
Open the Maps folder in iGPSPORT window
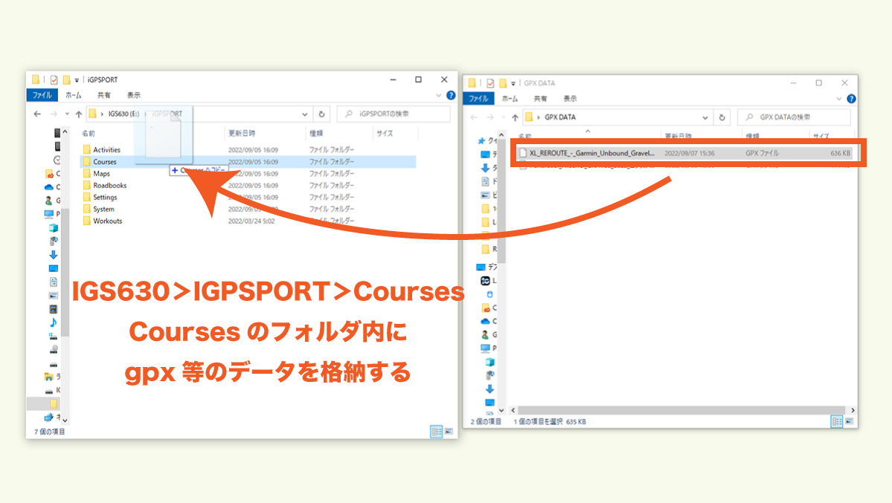[x=101, y=173]
